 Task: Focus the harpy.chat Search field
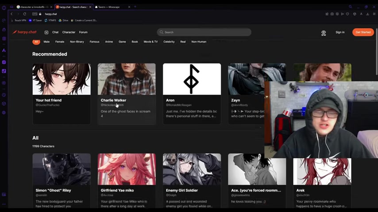[204, 32]
